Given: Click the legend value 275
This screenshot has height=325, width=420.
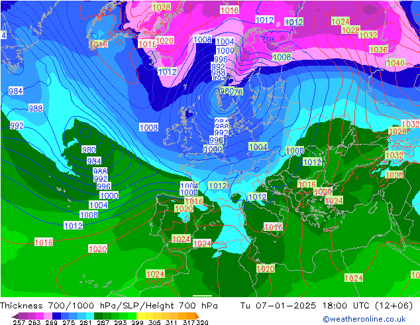Looking at the screenshot, I should 69,322.
